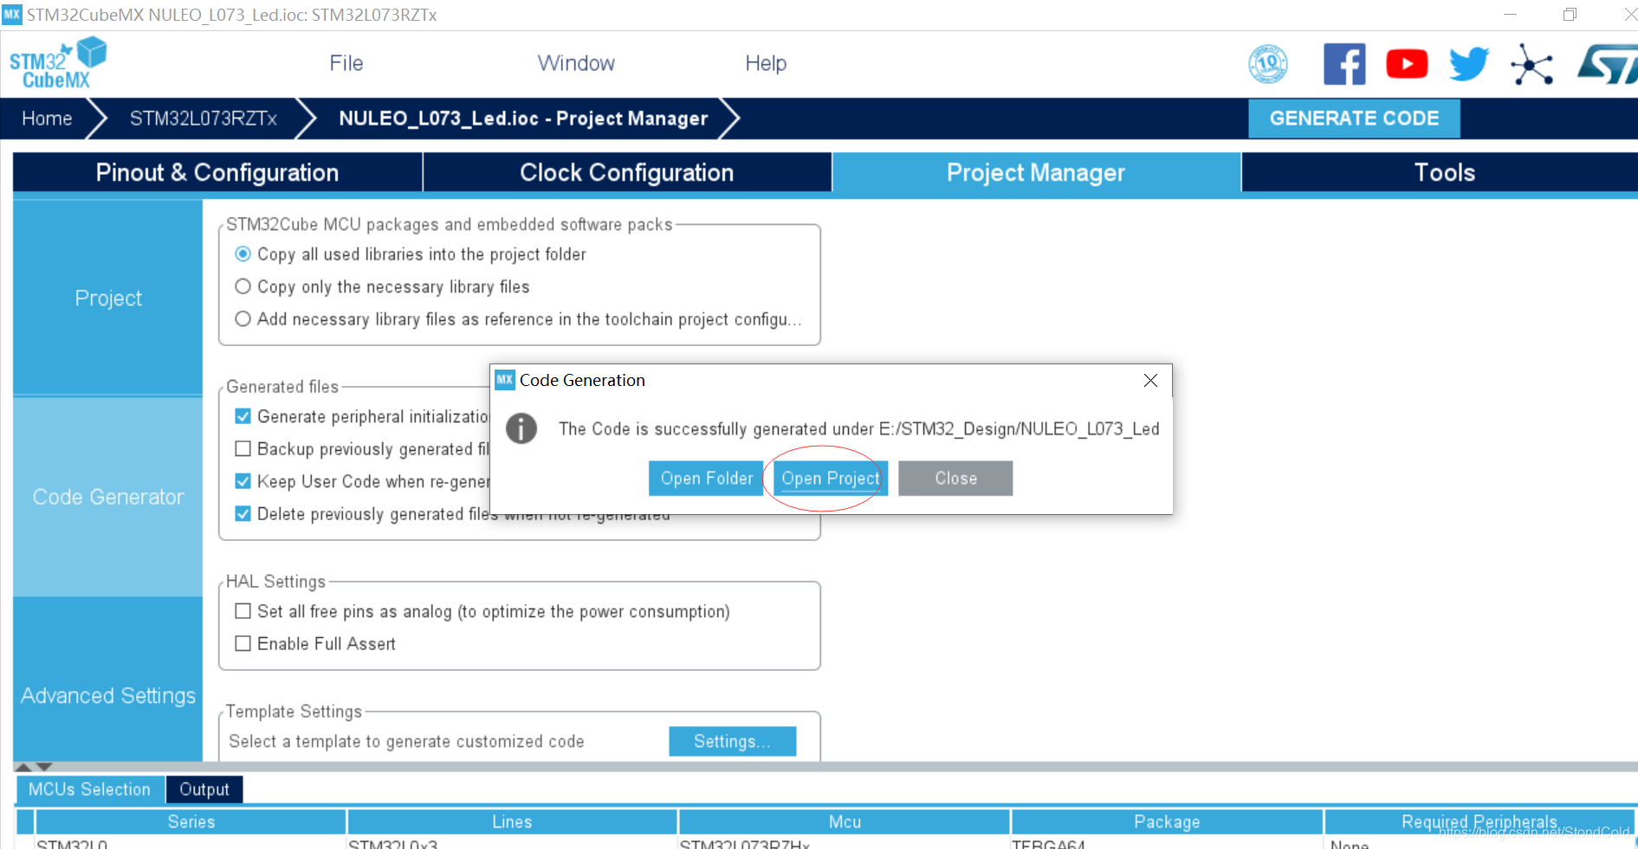Enable Set all free pins as analog
Screen dimensions: 1638x849
[x=243, y=611]
